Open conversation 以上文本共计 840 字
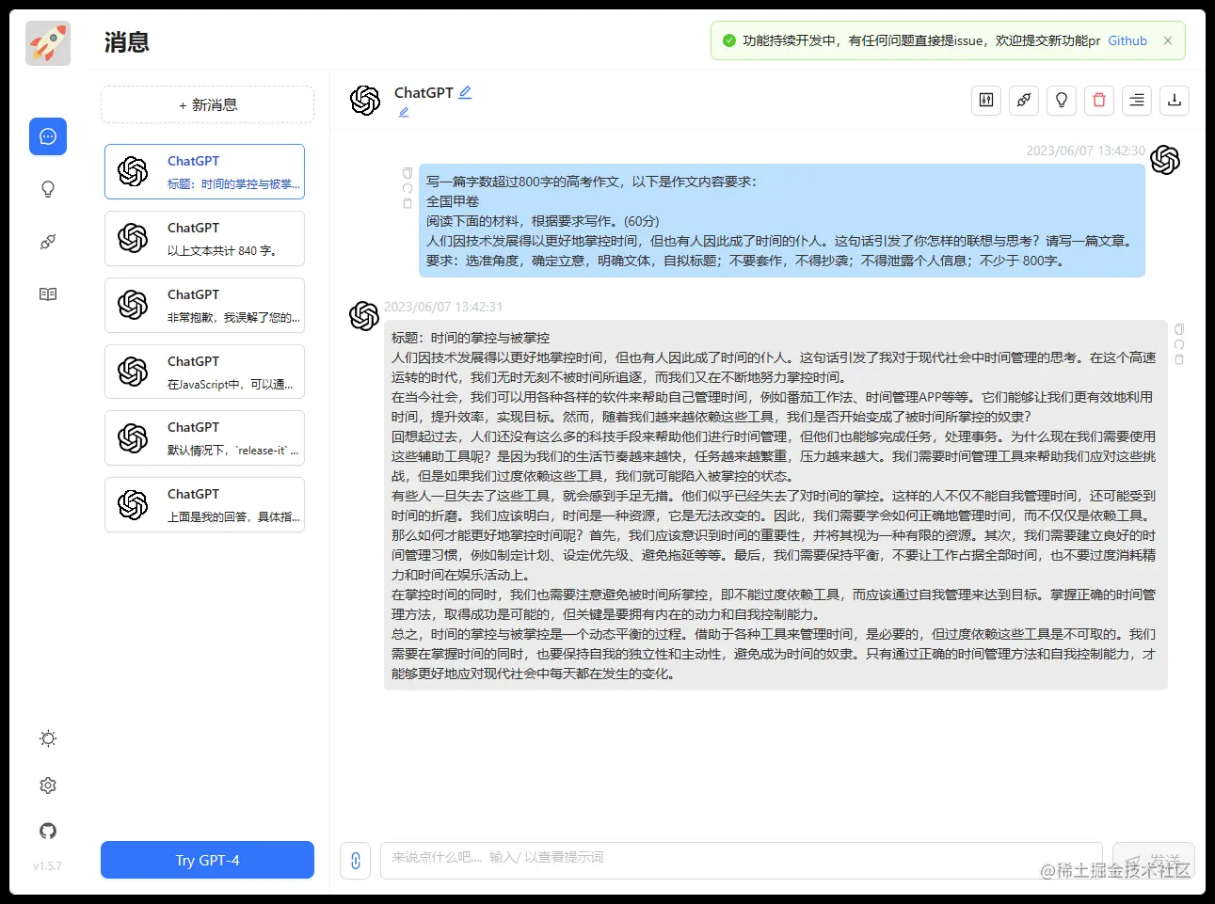Screen dimensions: 1215x904 205,239
